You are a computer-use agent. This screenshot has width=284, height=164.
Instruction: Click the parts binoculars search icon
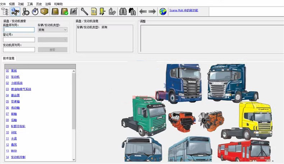click(132, 12)
